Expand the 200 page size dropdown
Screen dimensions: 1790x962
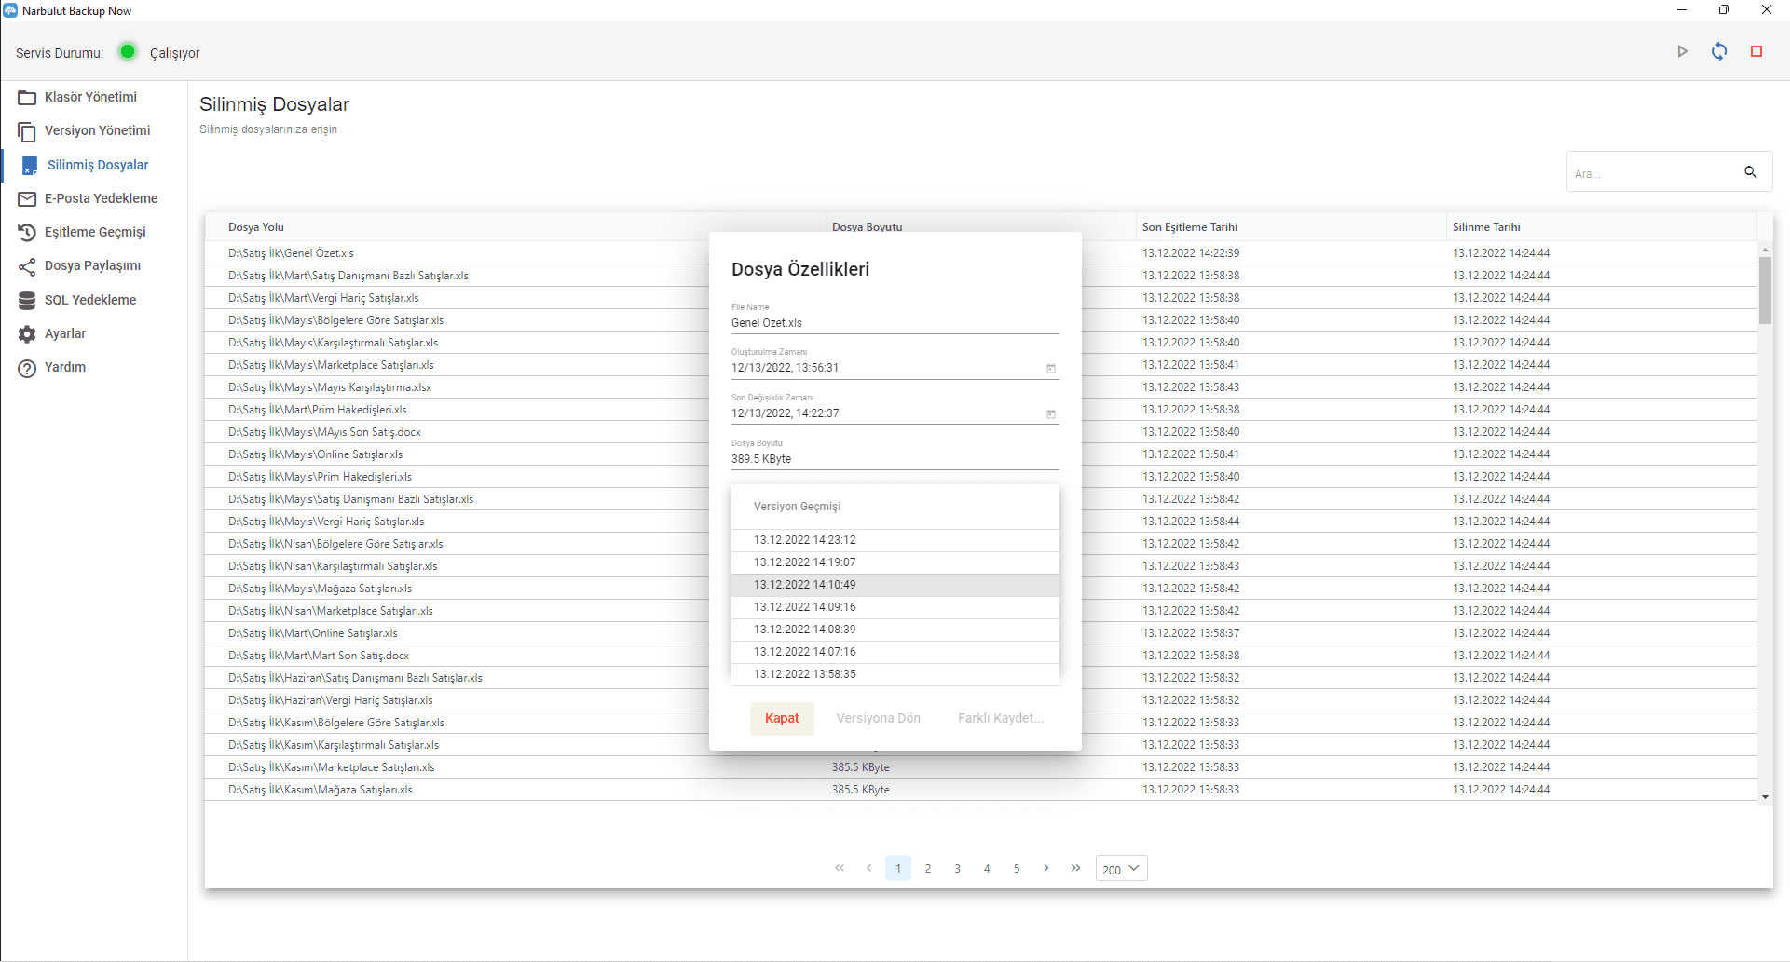(x=1121, y=869)
